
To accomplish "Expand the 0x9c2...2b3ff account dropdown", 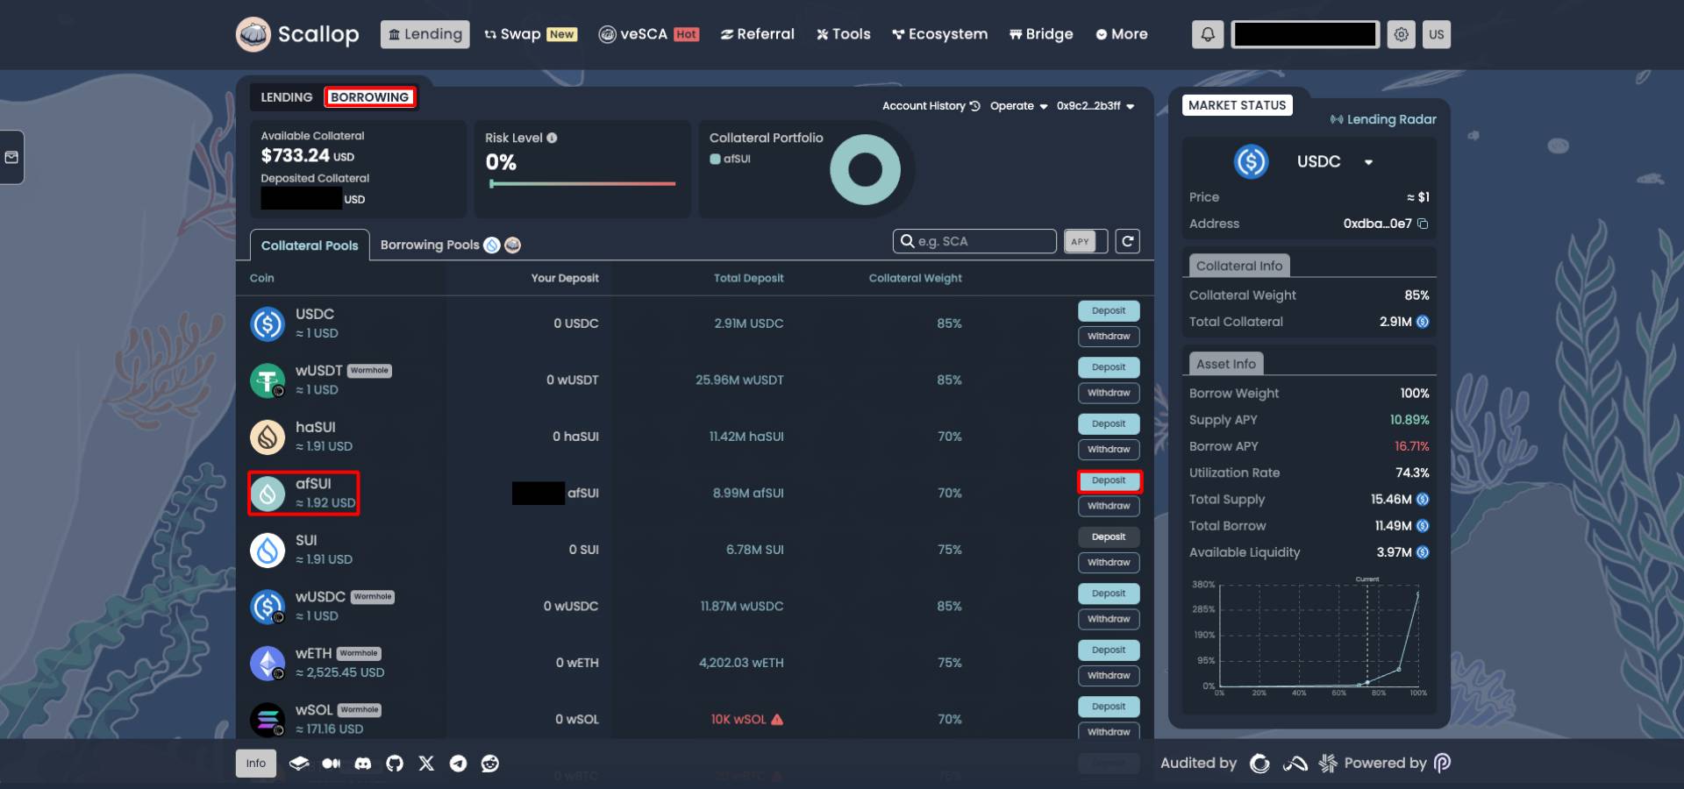I will (1095, 106).
